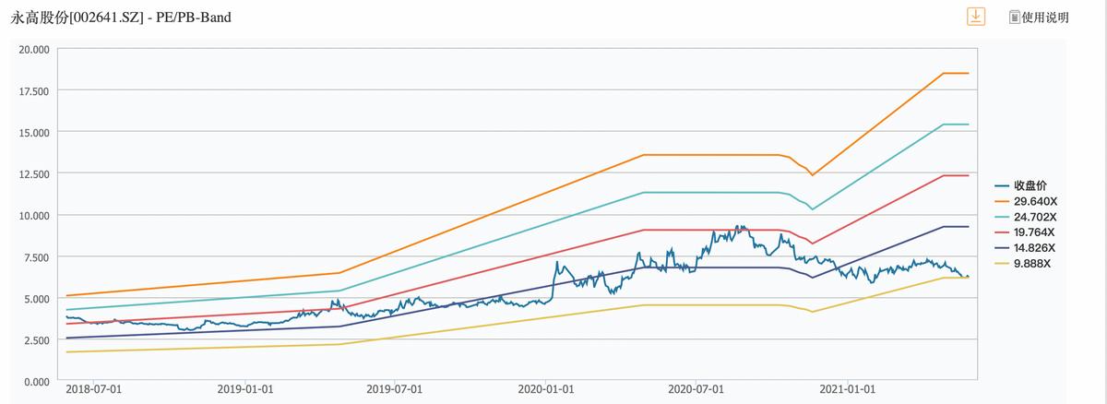This screenshot has height=404, width=1107.
Task: Toggle the 收盘价 series in legend
Action: tap(1030, 185)
